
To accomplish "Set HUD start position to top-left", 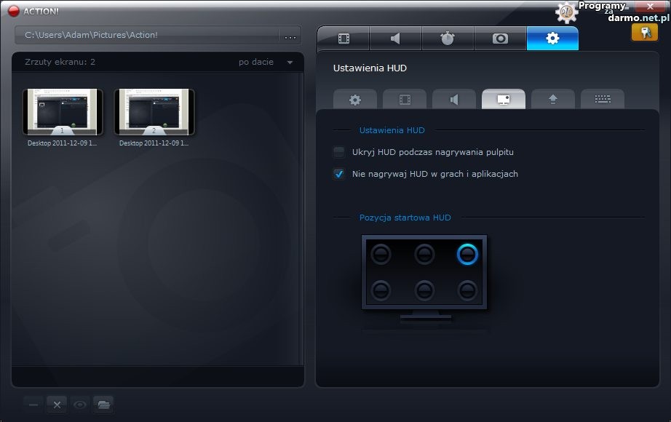I will [x=381, y=254].
